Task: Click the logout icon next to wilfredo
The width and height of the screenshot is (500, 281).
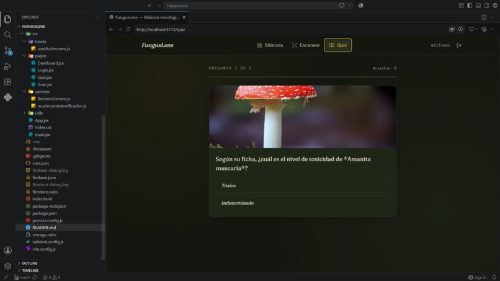Action: (x=459, y=45)
